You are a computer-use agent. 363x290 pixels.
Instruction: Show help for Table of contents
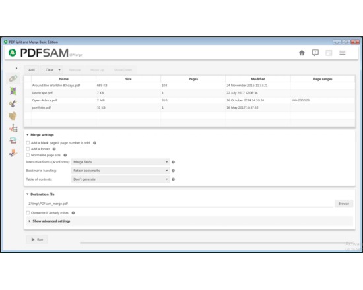point(173,179)
